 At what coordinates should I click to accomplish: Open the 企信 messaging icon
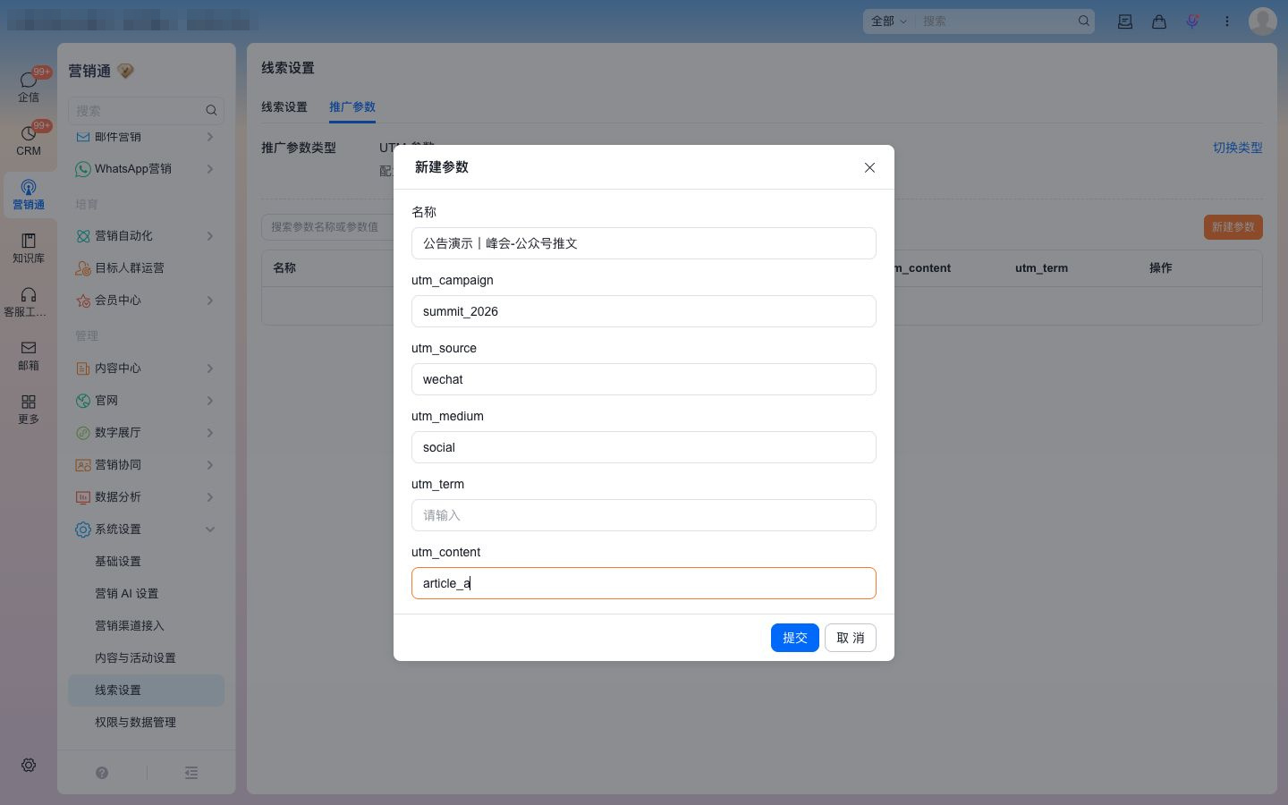29,86
